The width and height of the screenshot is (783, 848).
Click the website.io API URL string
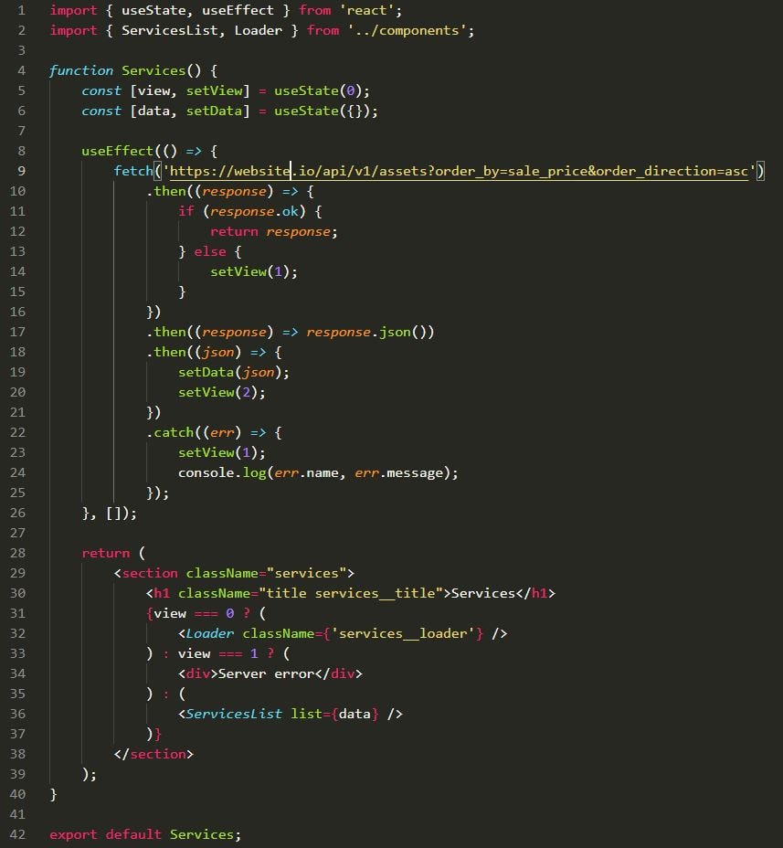coord(459,171)
